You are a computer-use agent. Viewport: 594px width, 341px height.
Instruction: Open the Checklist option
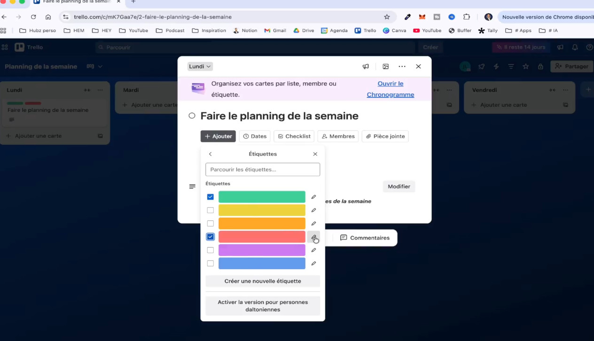(294, 136)
